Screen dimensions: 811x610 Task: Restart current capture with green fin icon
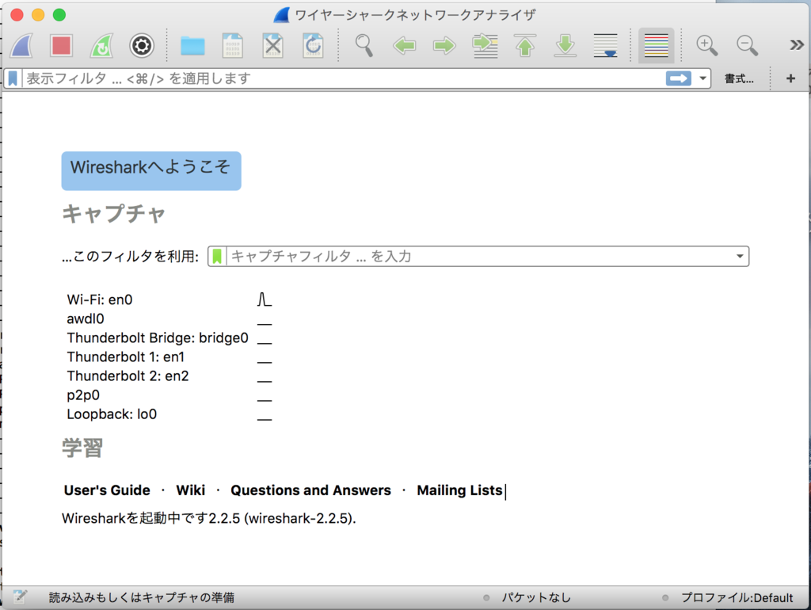tap(101, 45)
